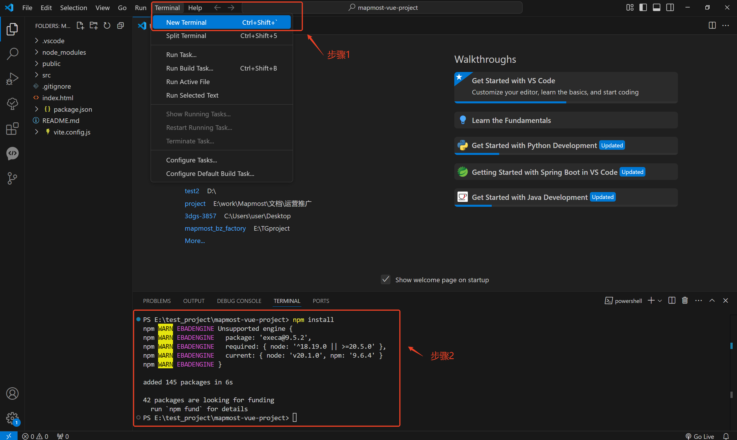Switch to PROBLEMS tab
This screenshot has height=440, width=737.
pos(157,301)
